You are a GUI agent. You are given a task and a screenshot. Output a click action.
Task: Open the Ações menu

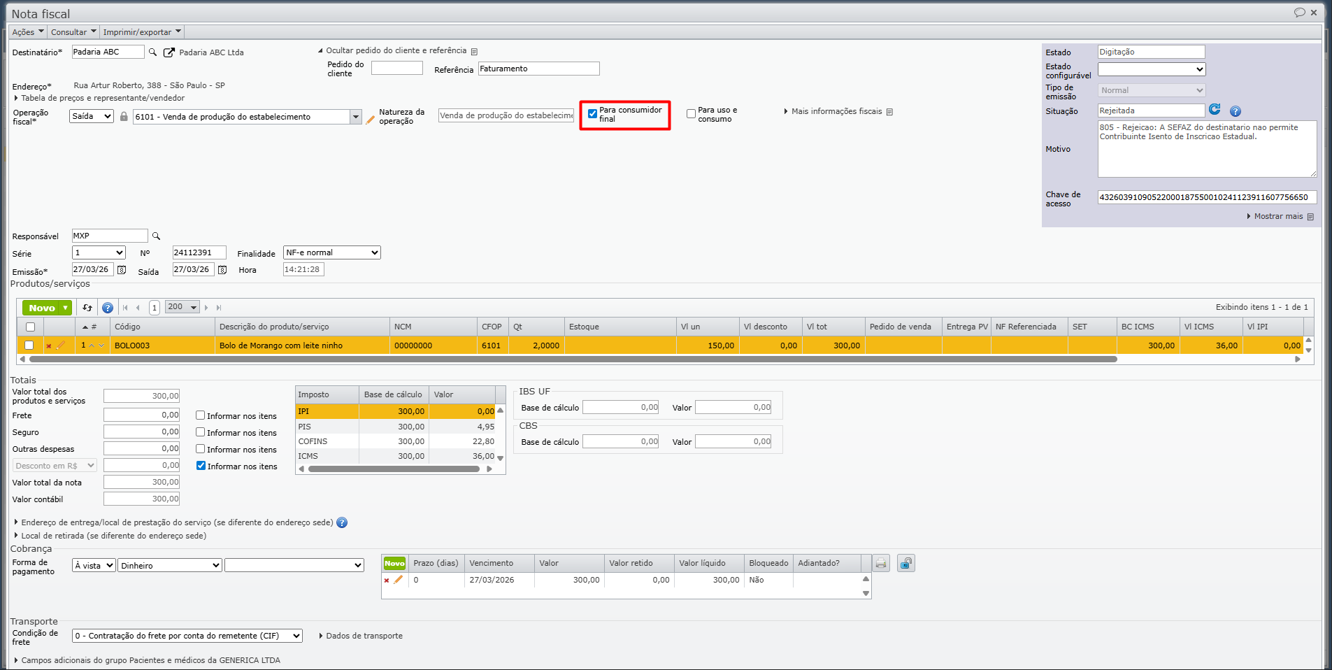coord(27,32)
